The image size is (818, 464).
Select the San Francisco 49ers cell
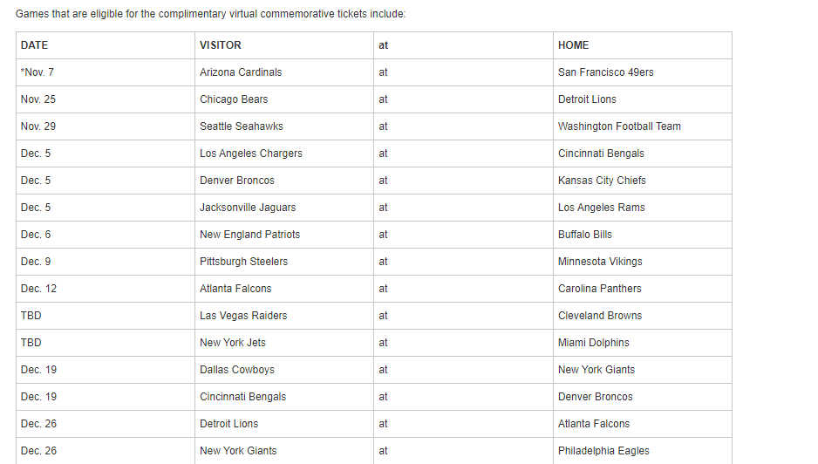(x=642, y=72)
